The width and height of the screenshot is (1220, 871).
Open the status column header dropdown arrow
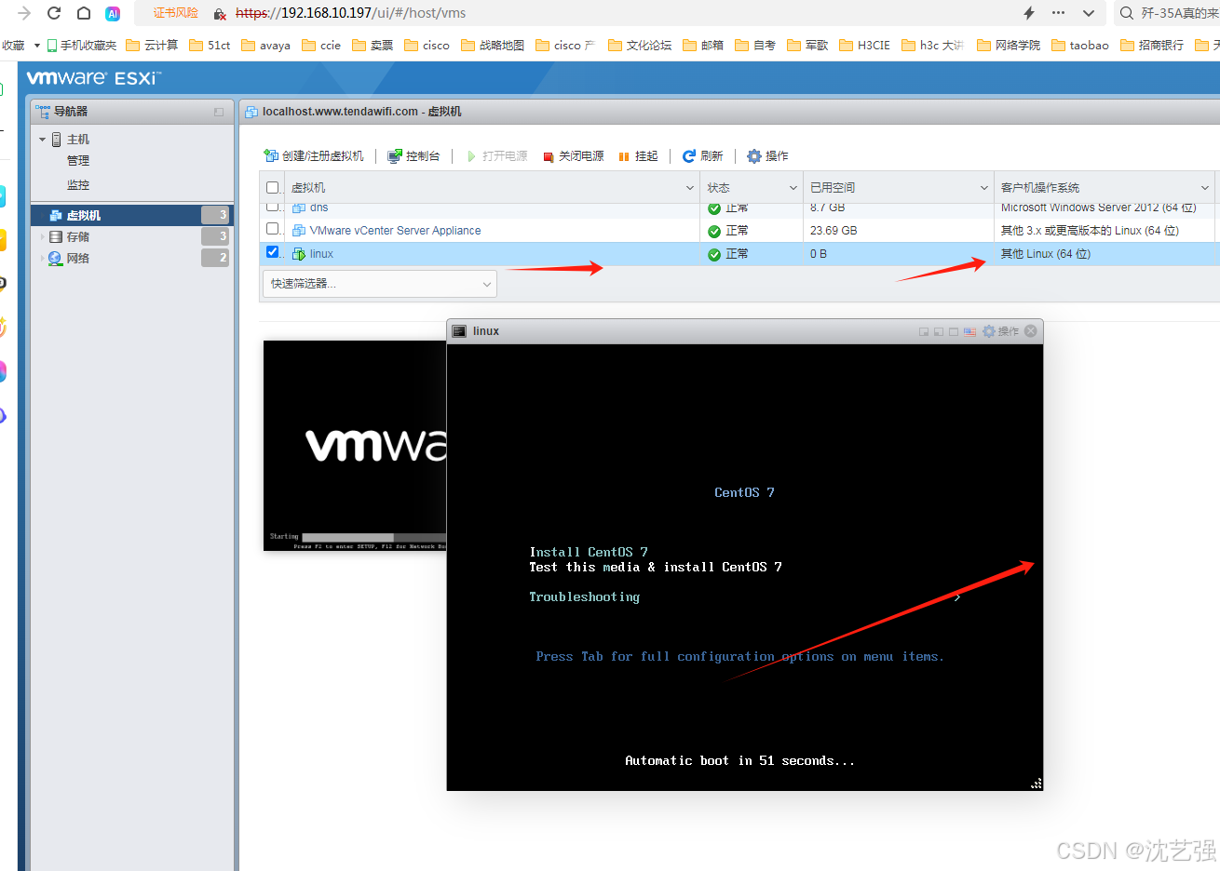tap(793, 188)
